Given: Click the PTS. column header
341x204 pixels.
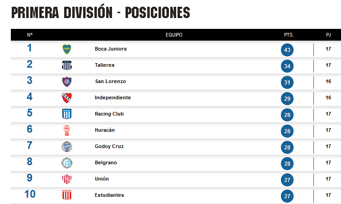Looking at the screenshot, I should tap(289, 35).
